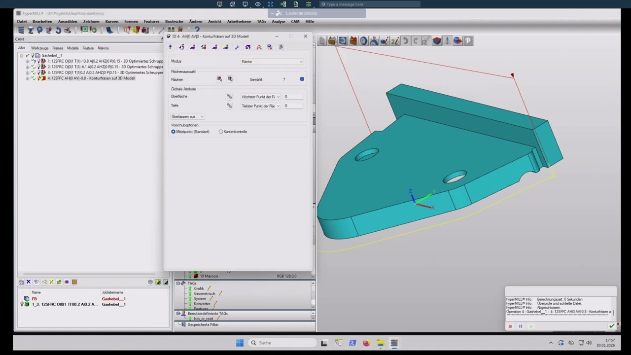Click the Tiefe offset value field

294,106
